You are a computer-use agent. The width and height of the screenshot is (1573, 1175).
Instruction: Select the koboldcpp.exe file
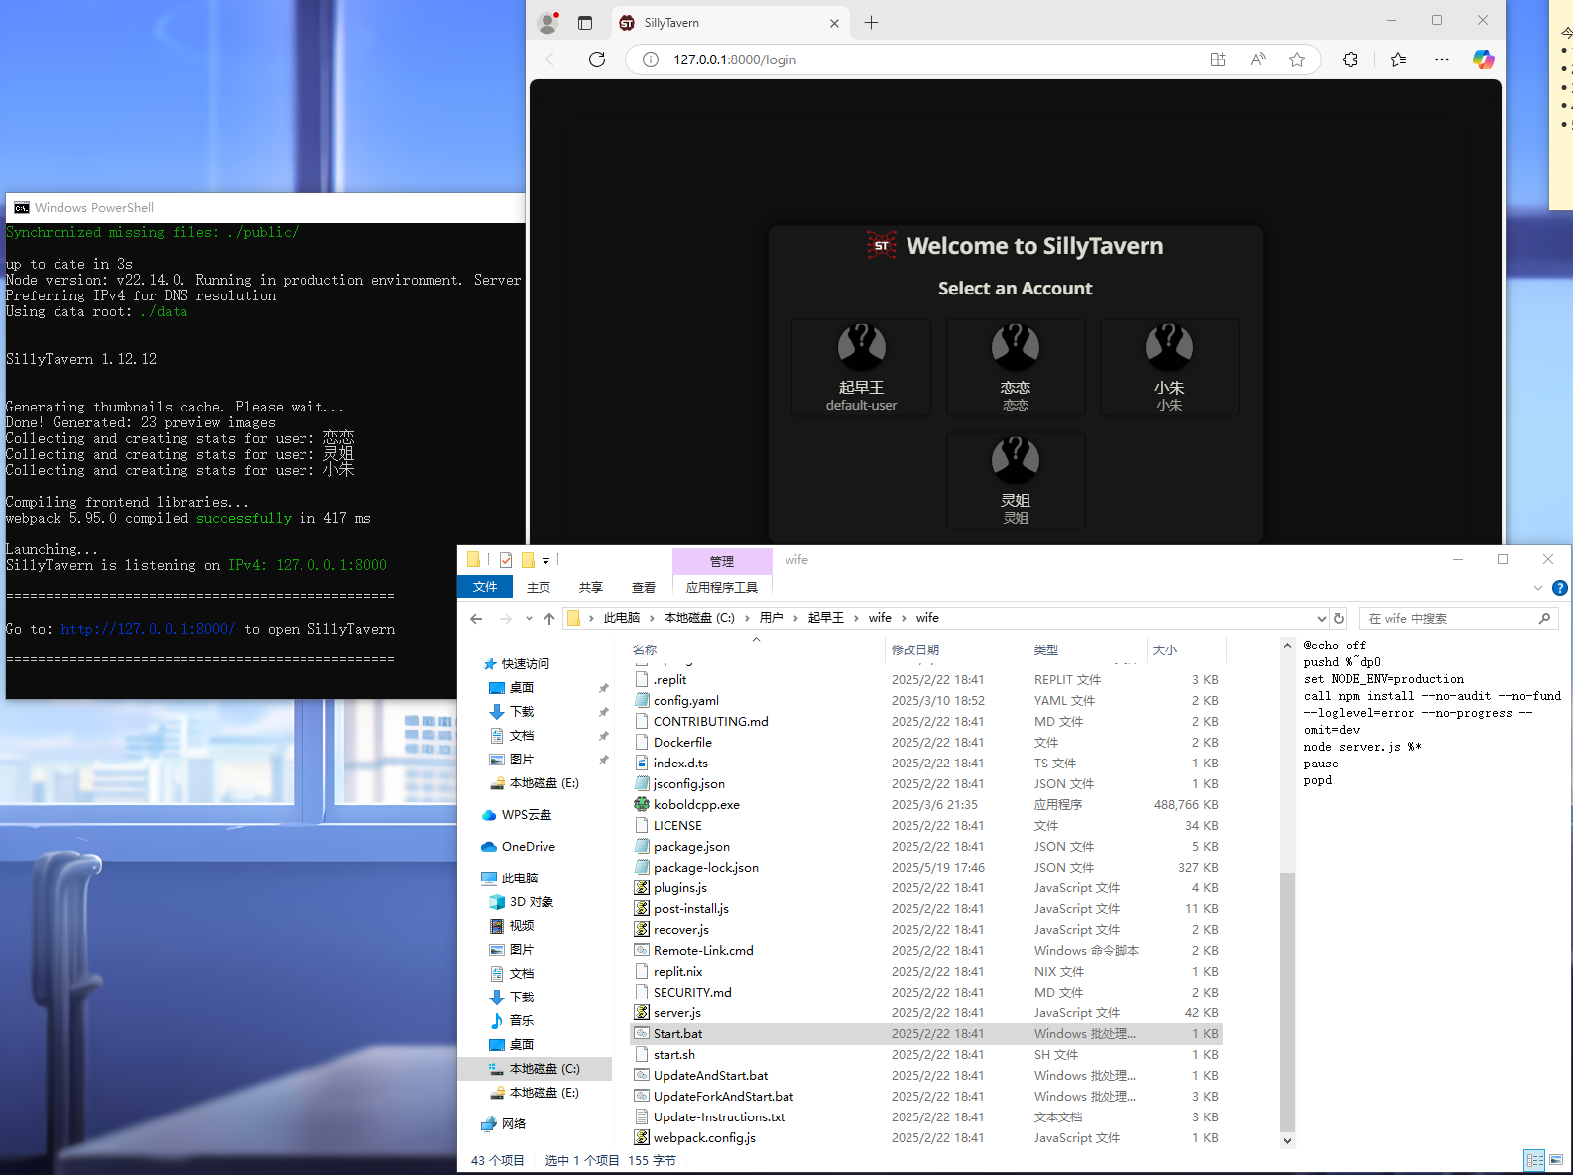pos(696,805)
